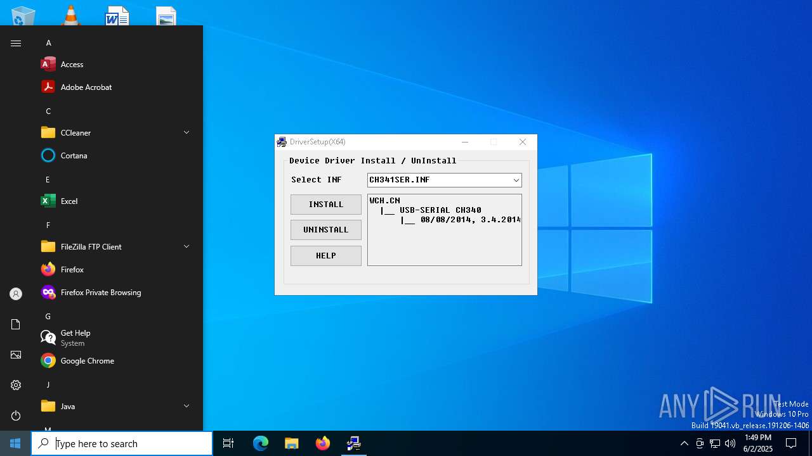Image resolution: width=812 pixels, height=456 pixels.
Task: Select the USB-SERIAL CH340 entry
Action: point(440,210)
